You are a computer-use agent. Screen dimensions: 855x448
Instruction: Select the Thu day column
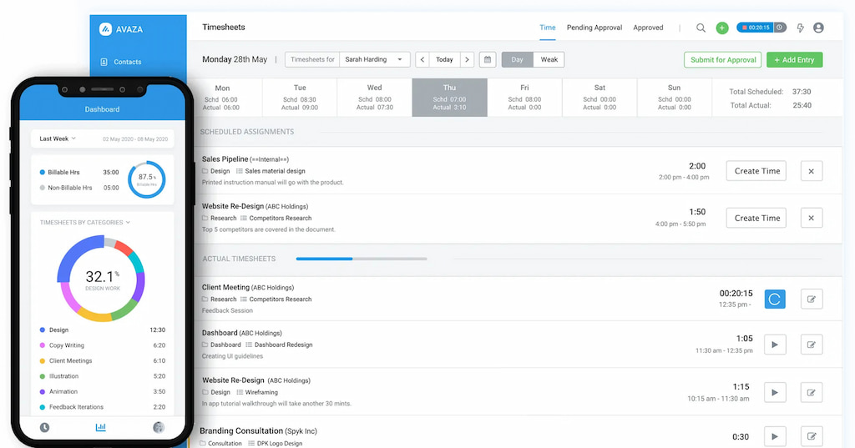click(x=449, y=97)
